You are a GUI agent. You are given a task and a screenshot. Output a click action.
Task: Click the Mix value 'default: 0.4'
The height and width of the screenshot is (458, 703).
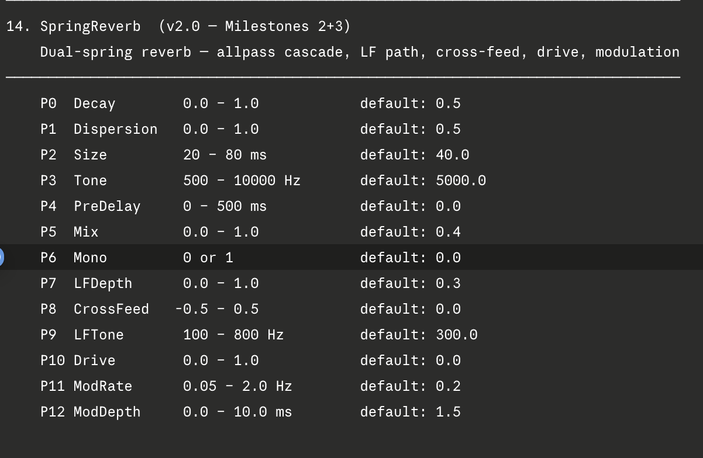tap(411, 232)
